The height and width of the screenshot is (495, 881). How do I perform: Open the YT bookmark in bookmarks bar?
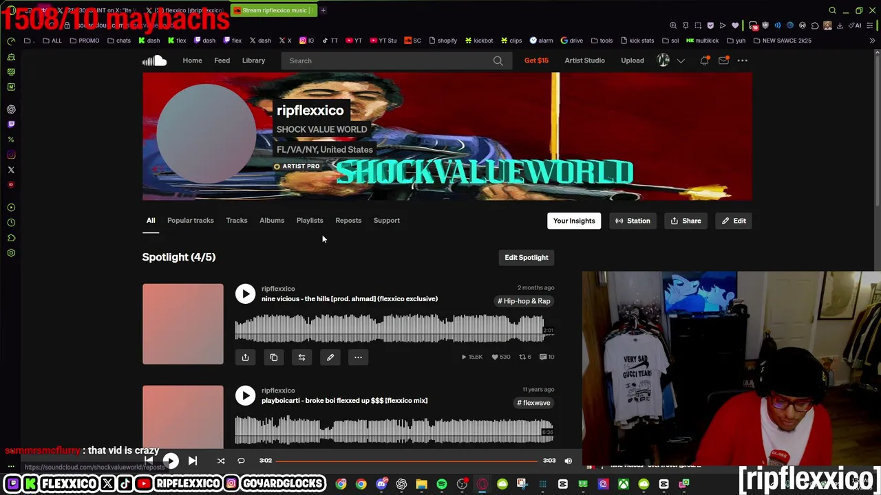pyautogui.click(x=354, y=41)
